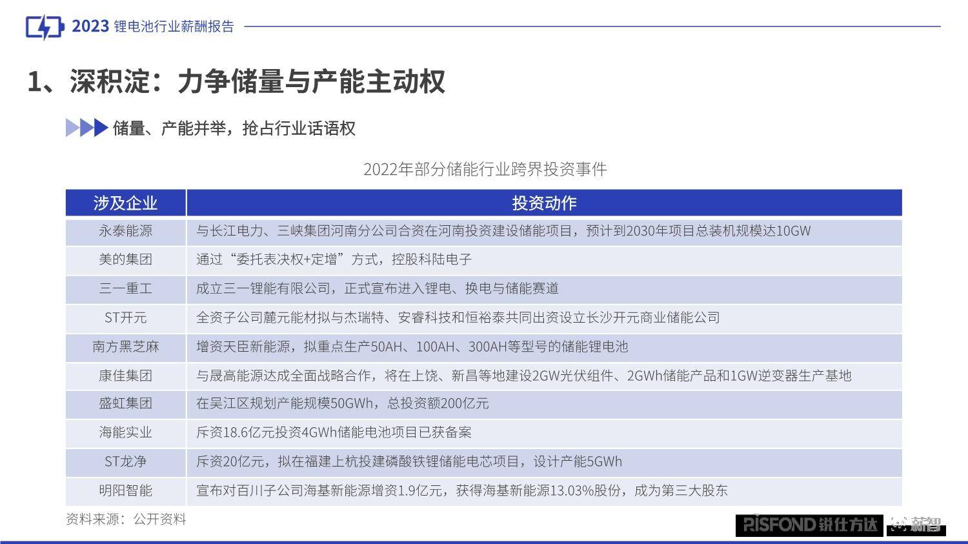Screen dimensions: 968x544
Task: Click the battery lightning logo icon
Action: coord(45,27)
